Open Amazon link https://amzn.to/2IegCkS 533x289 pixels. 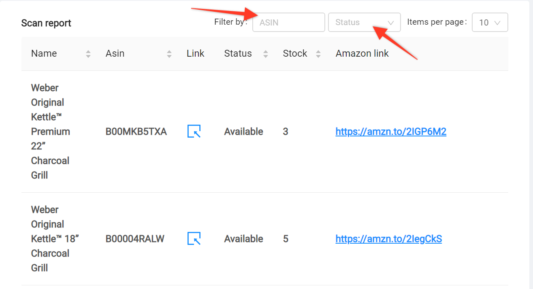pyautogui.click(x=388, y=239)
